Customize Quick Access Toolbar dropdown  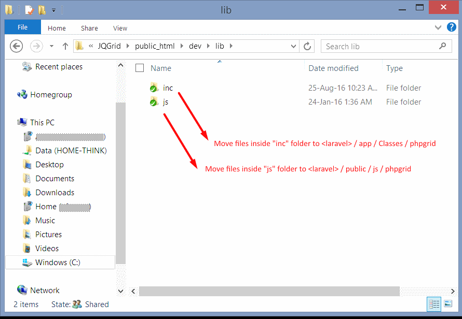tap(53, 9)
